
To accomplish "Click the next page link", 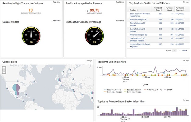I will point(184,50).
